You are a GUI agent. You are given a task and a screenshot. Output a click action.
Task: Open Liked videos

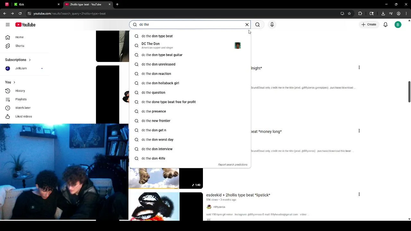(23, 116)
